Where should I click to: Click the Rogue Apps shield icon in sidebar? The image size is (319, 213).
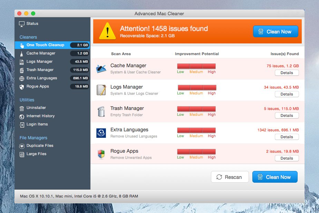[x=21, y=87]
